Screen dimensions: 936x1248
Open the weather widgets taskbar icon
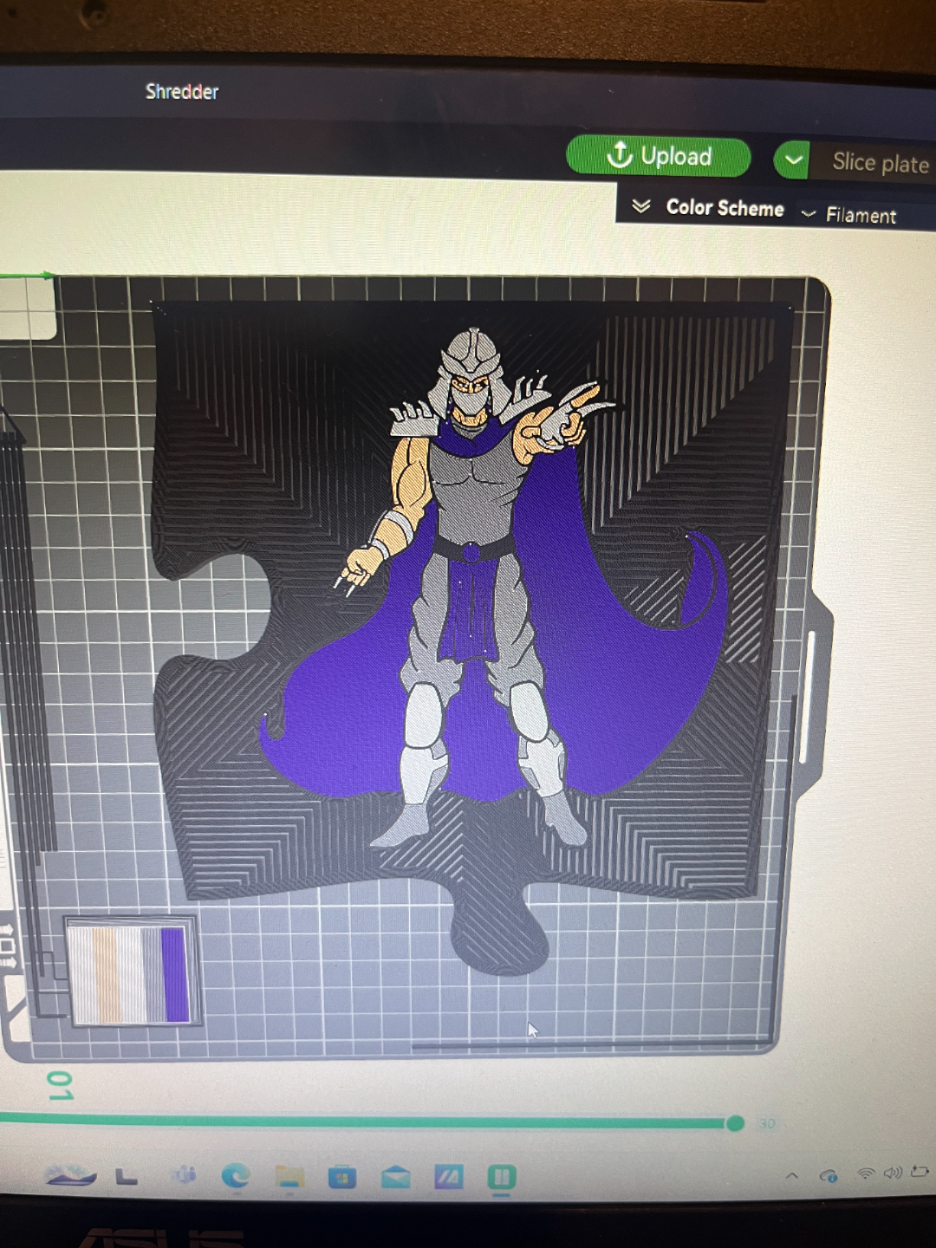71,1174
